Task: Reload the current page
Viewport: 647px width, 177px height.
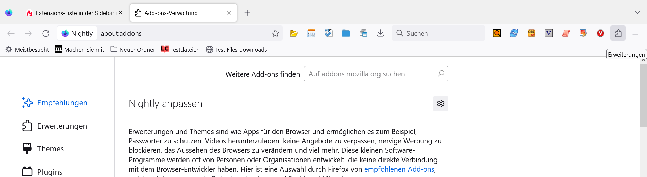Action: pyautogui.click(x=46, y=33)
